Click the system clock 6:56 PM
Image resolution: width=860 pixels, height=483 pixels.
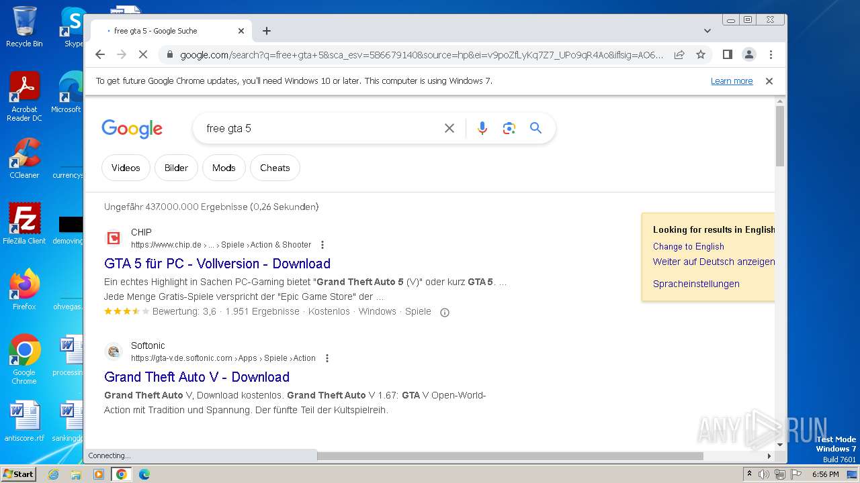coord(825,474)
